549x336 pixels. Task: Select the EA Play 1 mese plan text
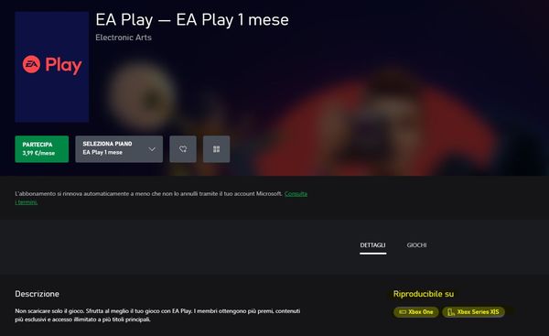[x=102, y=152]
